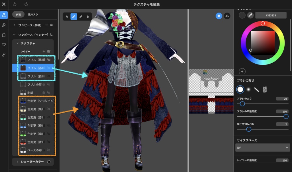Switch to the 肌マスク tab

coord(33,14)
